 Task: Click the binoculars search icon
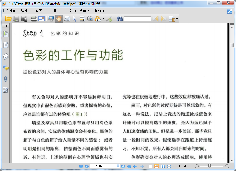click(x=119, y=19)
